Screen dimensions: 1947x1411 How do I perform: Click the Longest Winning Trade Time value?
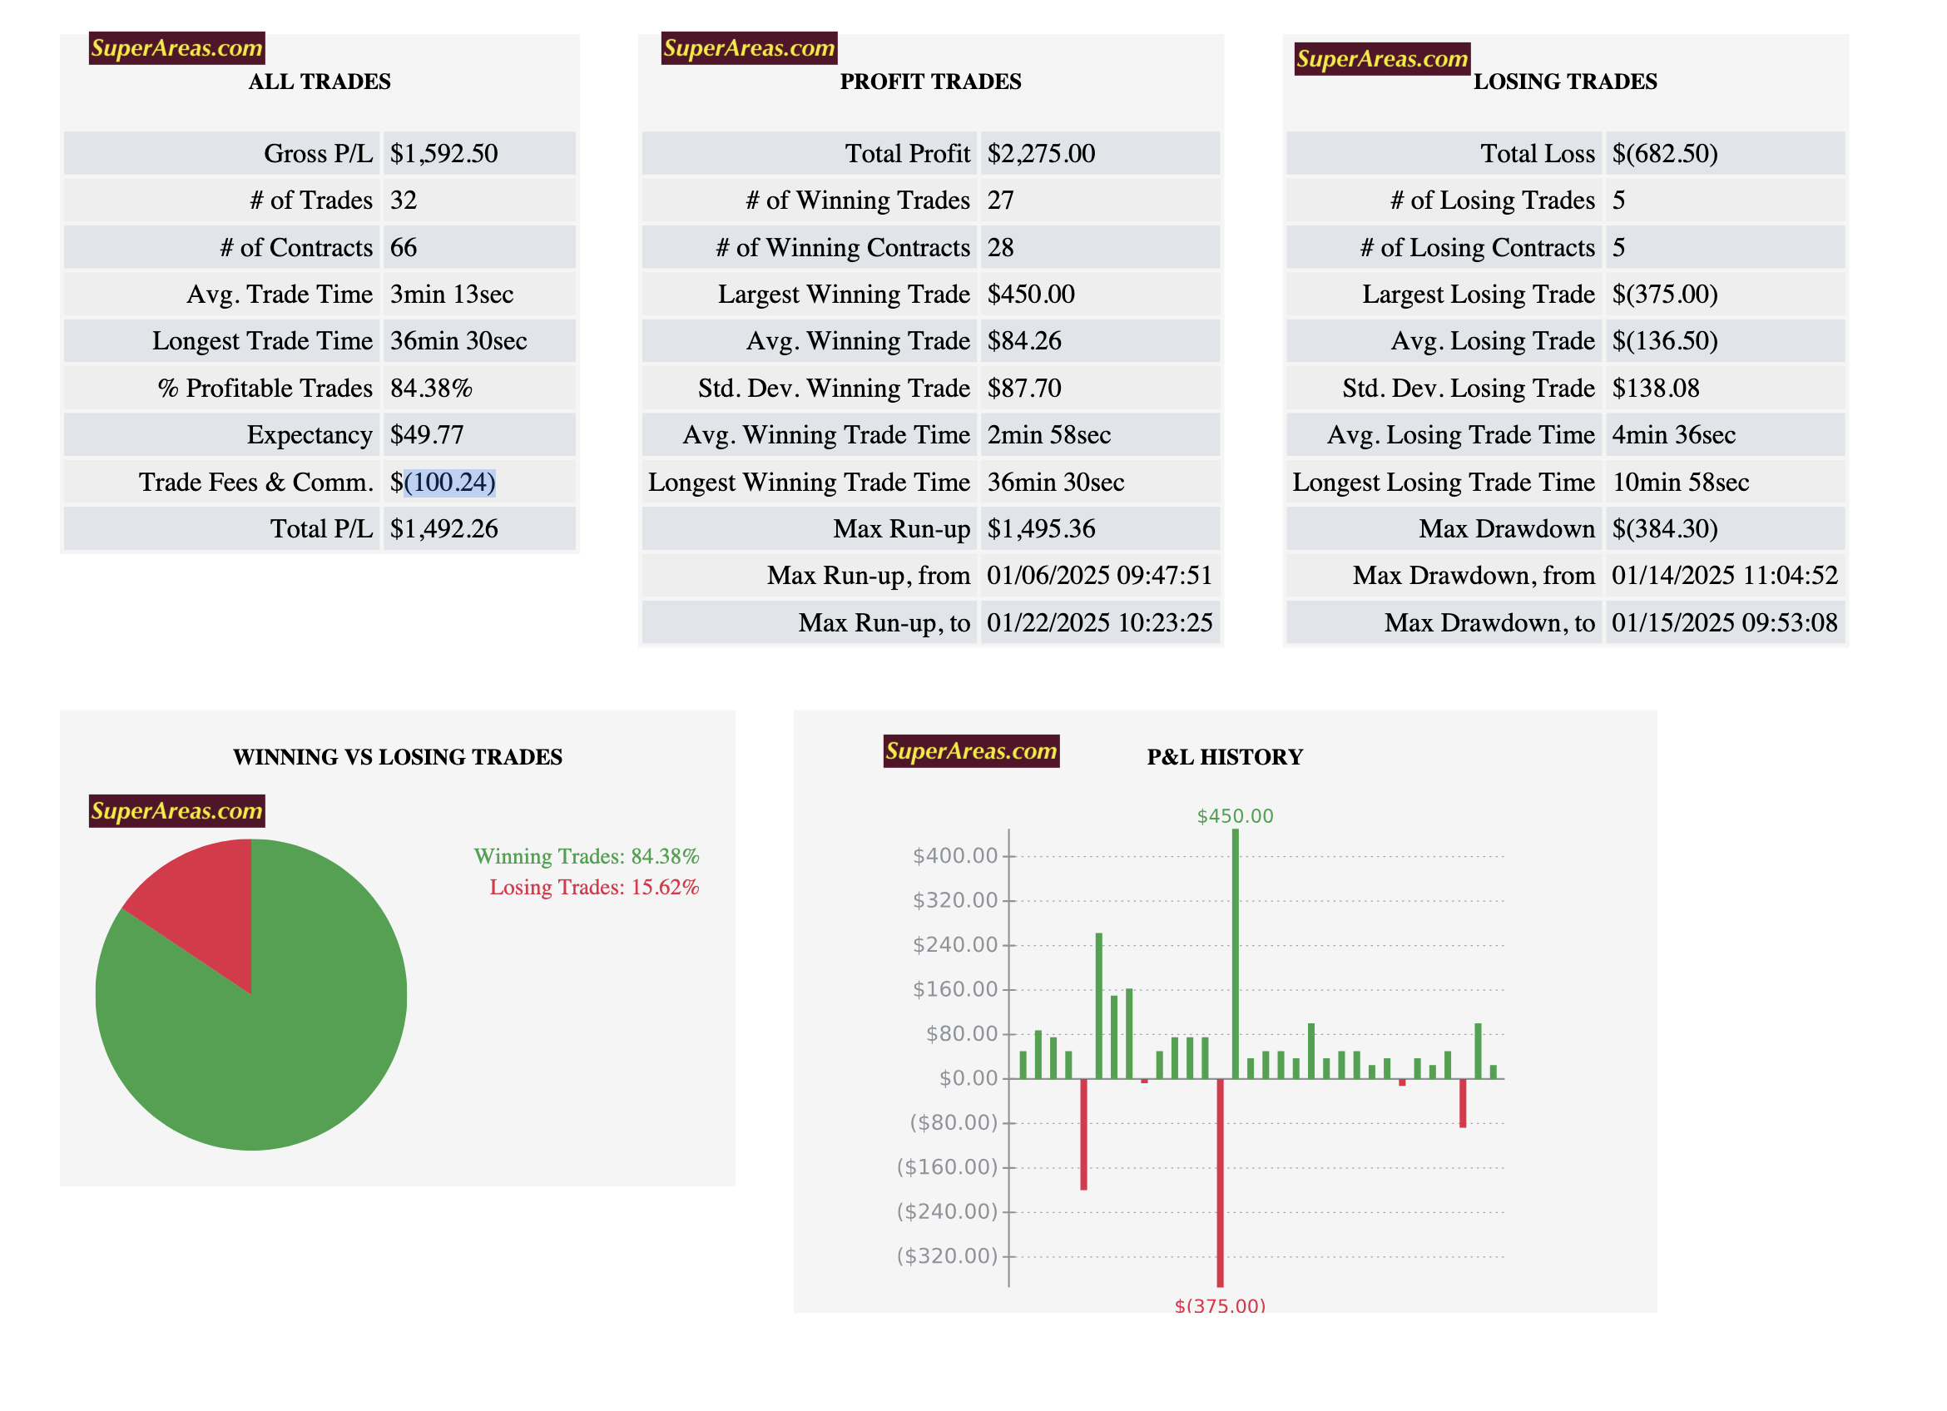[1056, 483]
